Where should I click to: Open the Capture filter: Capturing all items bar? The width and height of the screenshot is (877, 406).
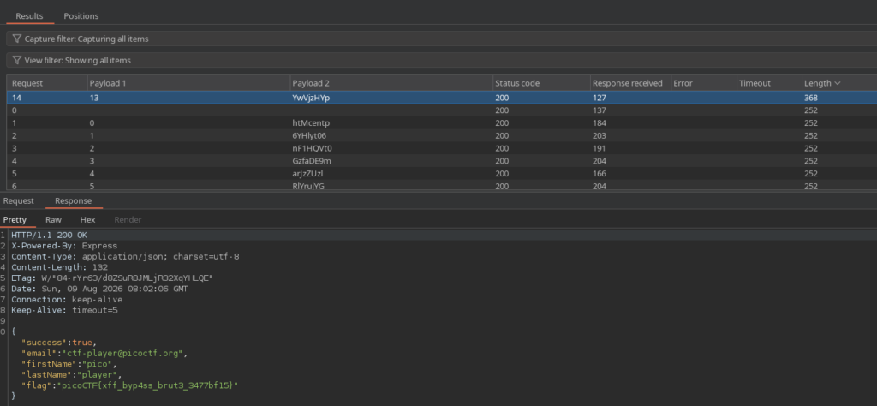441,39
